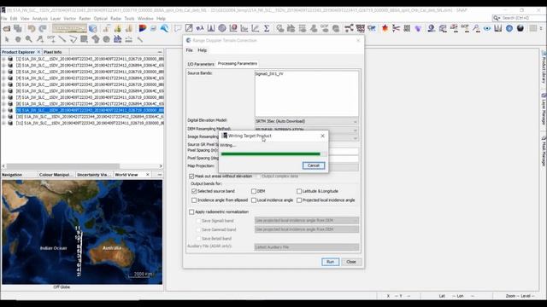The width and height of the screenshot is (547, 307).
Task: Click the Run button
Action: coord(330,262)
